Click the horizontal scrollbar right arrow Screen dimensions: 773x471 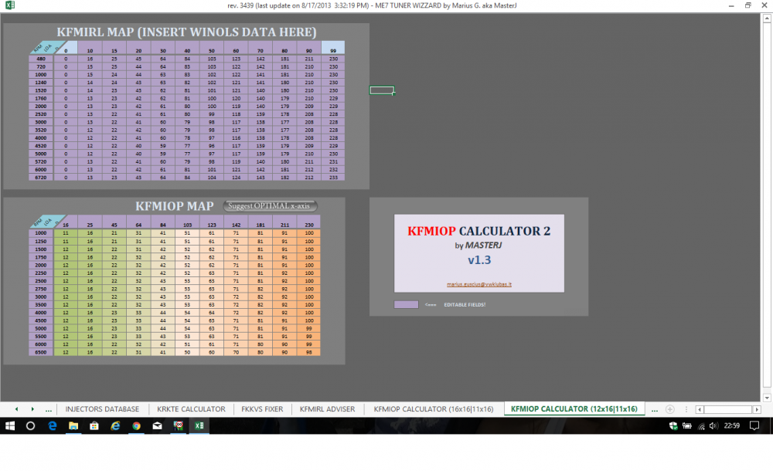(757, 409)
